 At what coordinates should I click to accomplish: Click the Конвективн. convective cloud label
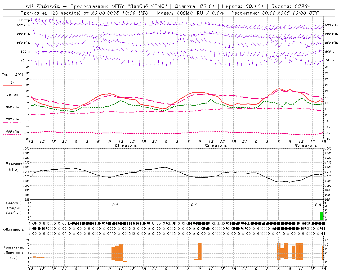pyautogui.click(x=14, y=247)
